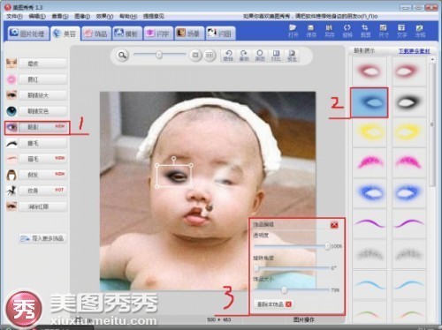
Task: Open the download more materials link
Action: tap(414, 51)
